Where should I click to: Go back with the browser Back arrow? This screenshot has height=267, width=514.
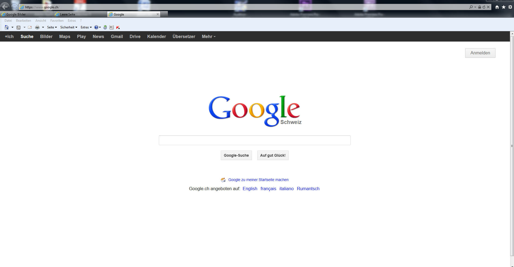[5, 7]
